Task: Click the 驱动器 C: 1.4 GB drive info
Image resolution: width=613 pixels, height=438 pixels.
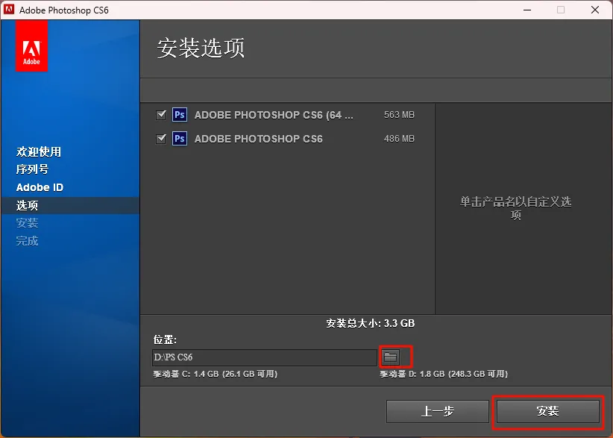Action: coord(215,375)
